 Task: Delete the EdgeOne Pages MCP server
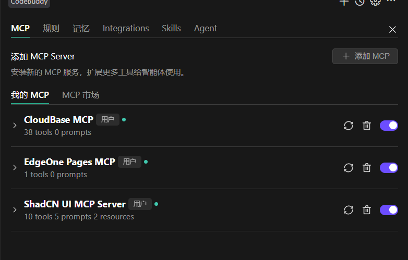click(x=367, y=168)
